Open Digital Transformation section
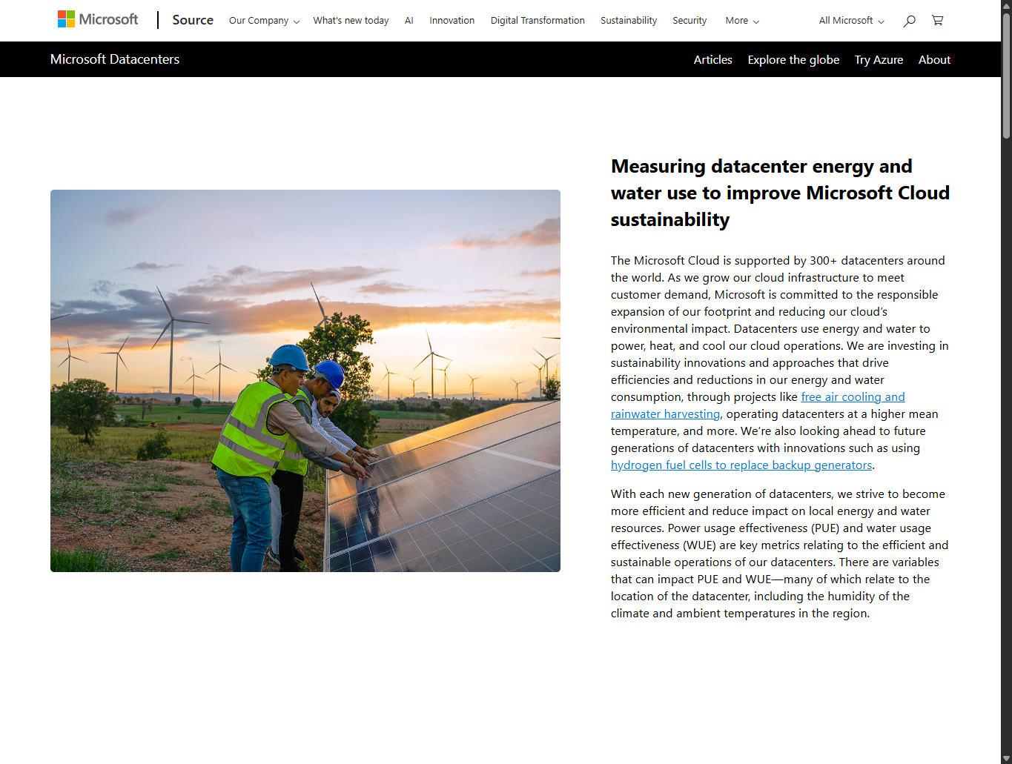Viewport: 1012px width, 764px height. 538,21
